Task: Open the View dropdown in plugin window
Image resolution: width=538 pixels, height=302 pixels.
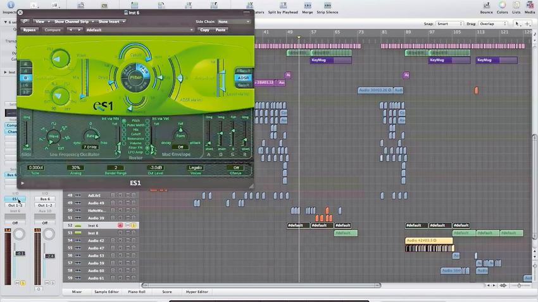Action: 43,21
